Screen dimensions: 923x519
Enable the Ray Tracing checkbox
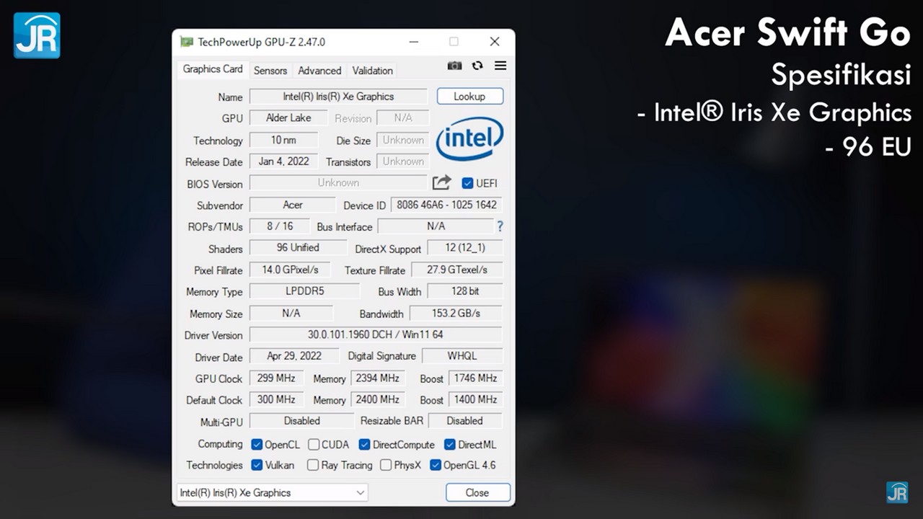tap(313, 466)
